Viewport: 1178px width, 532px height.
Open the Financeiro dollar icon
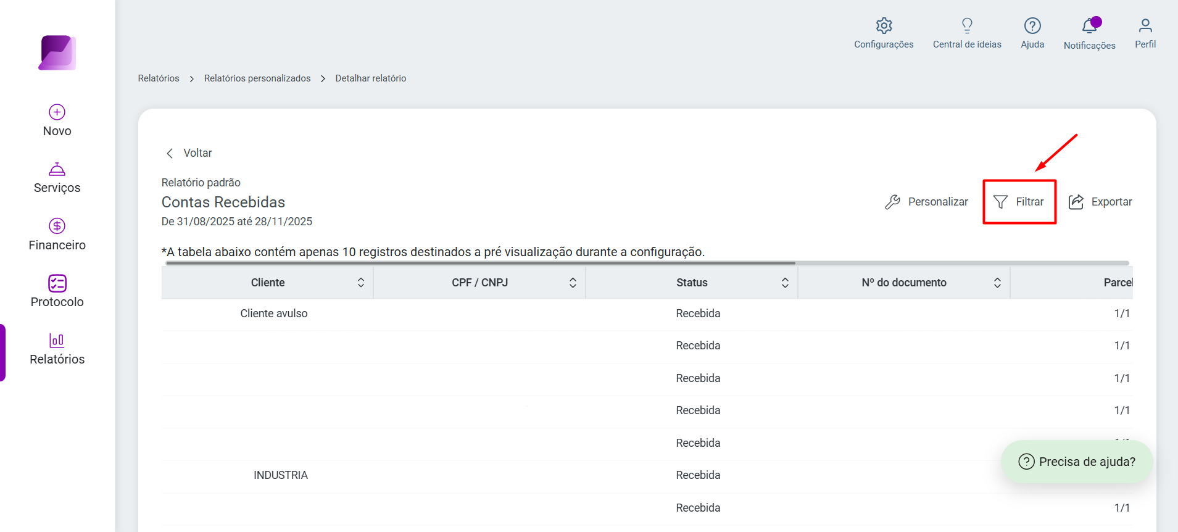pos(57,226)
